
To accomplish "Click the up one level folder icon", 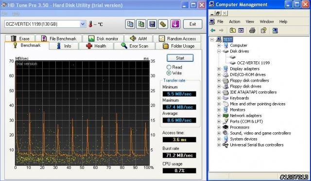I will click(x=232, y=30).
